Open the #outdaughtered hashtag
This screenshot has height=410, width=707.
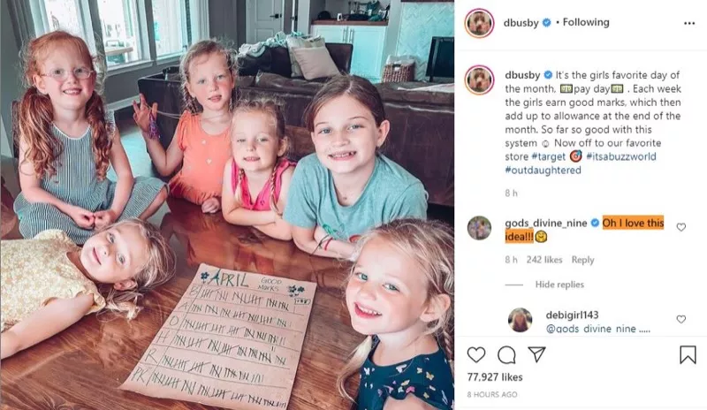[543, 170]
